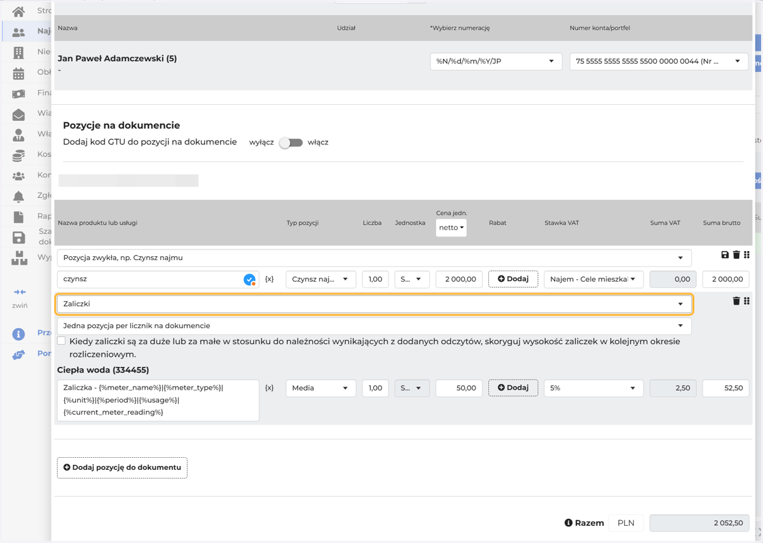Select the two-people icon in the sidebar

click(18, 32)
